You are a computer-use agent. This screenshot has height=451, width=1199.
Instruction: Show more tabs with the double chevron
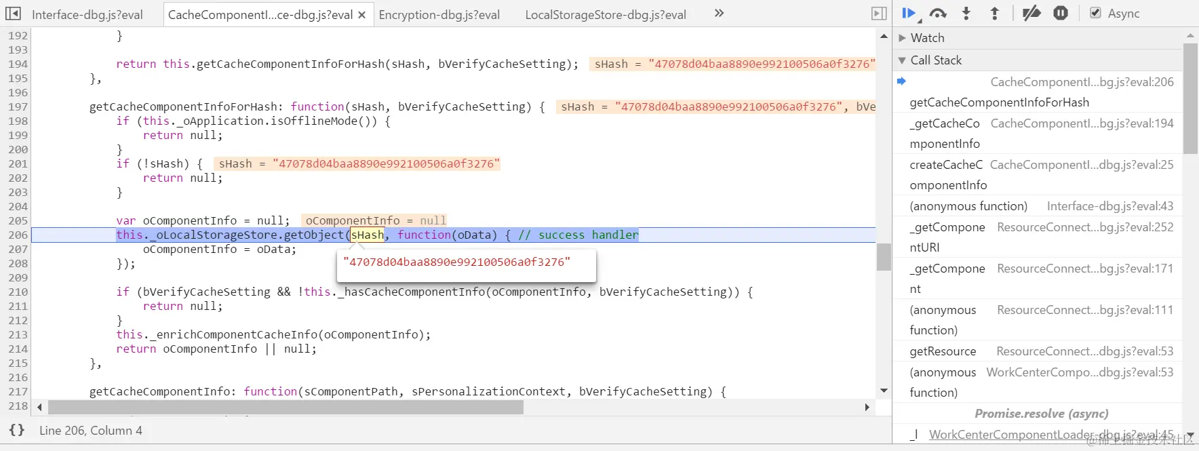click(719, 13)
